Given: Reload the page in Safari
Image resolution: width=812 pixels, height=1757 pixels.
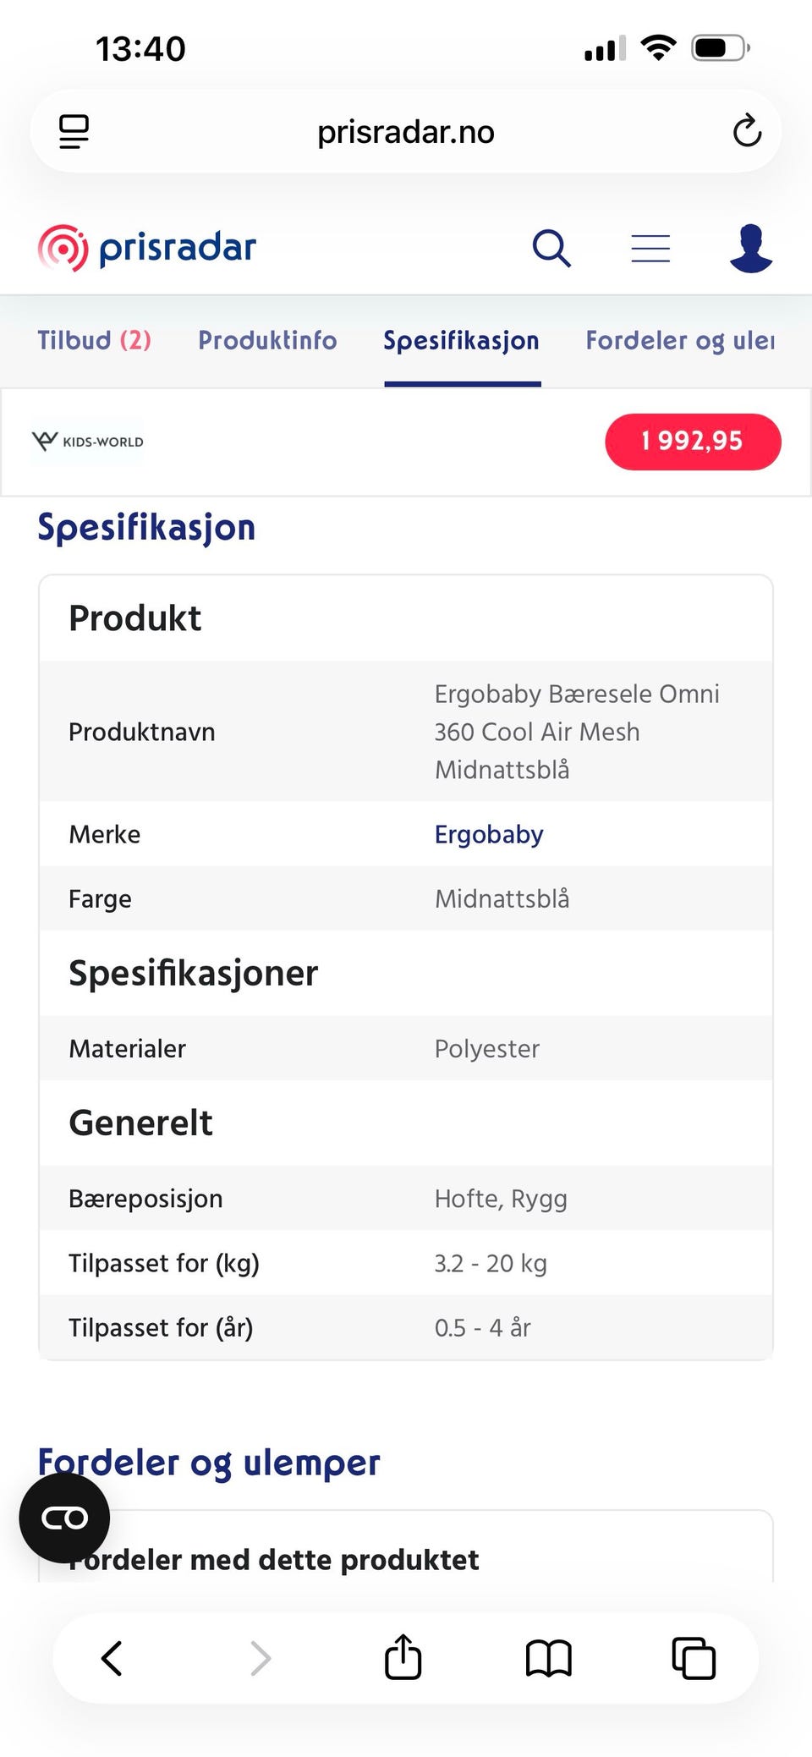Looking at the screenshot, I should [747, 131].
